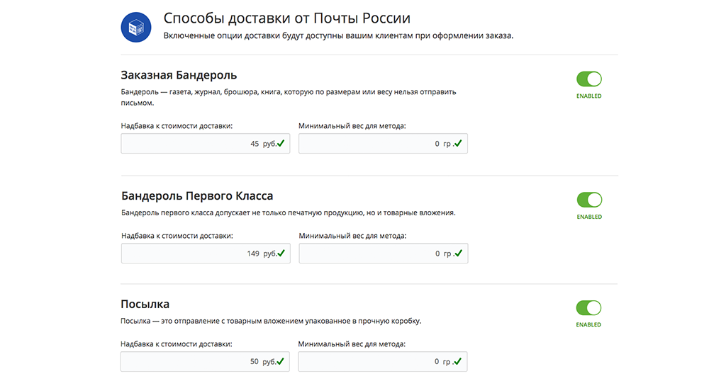The height and width of the screenshot is (381, 726).
Task: Click the page title Способы доставки от Почты России
Action: click(287, 18)
